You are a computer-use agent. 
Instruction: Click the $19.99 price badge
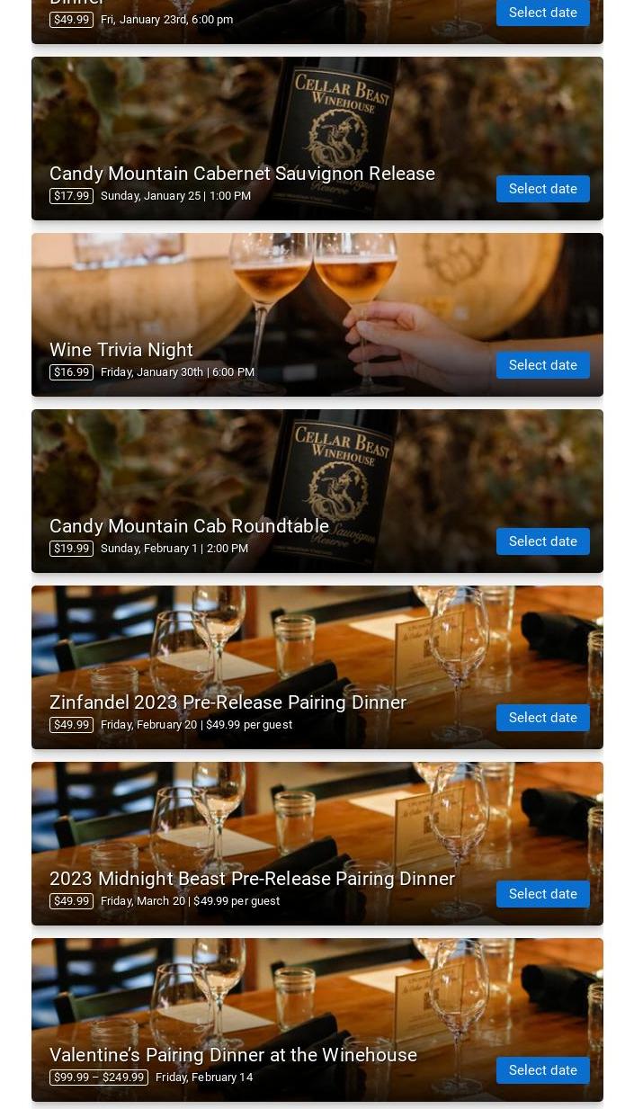tap(71, 549)
